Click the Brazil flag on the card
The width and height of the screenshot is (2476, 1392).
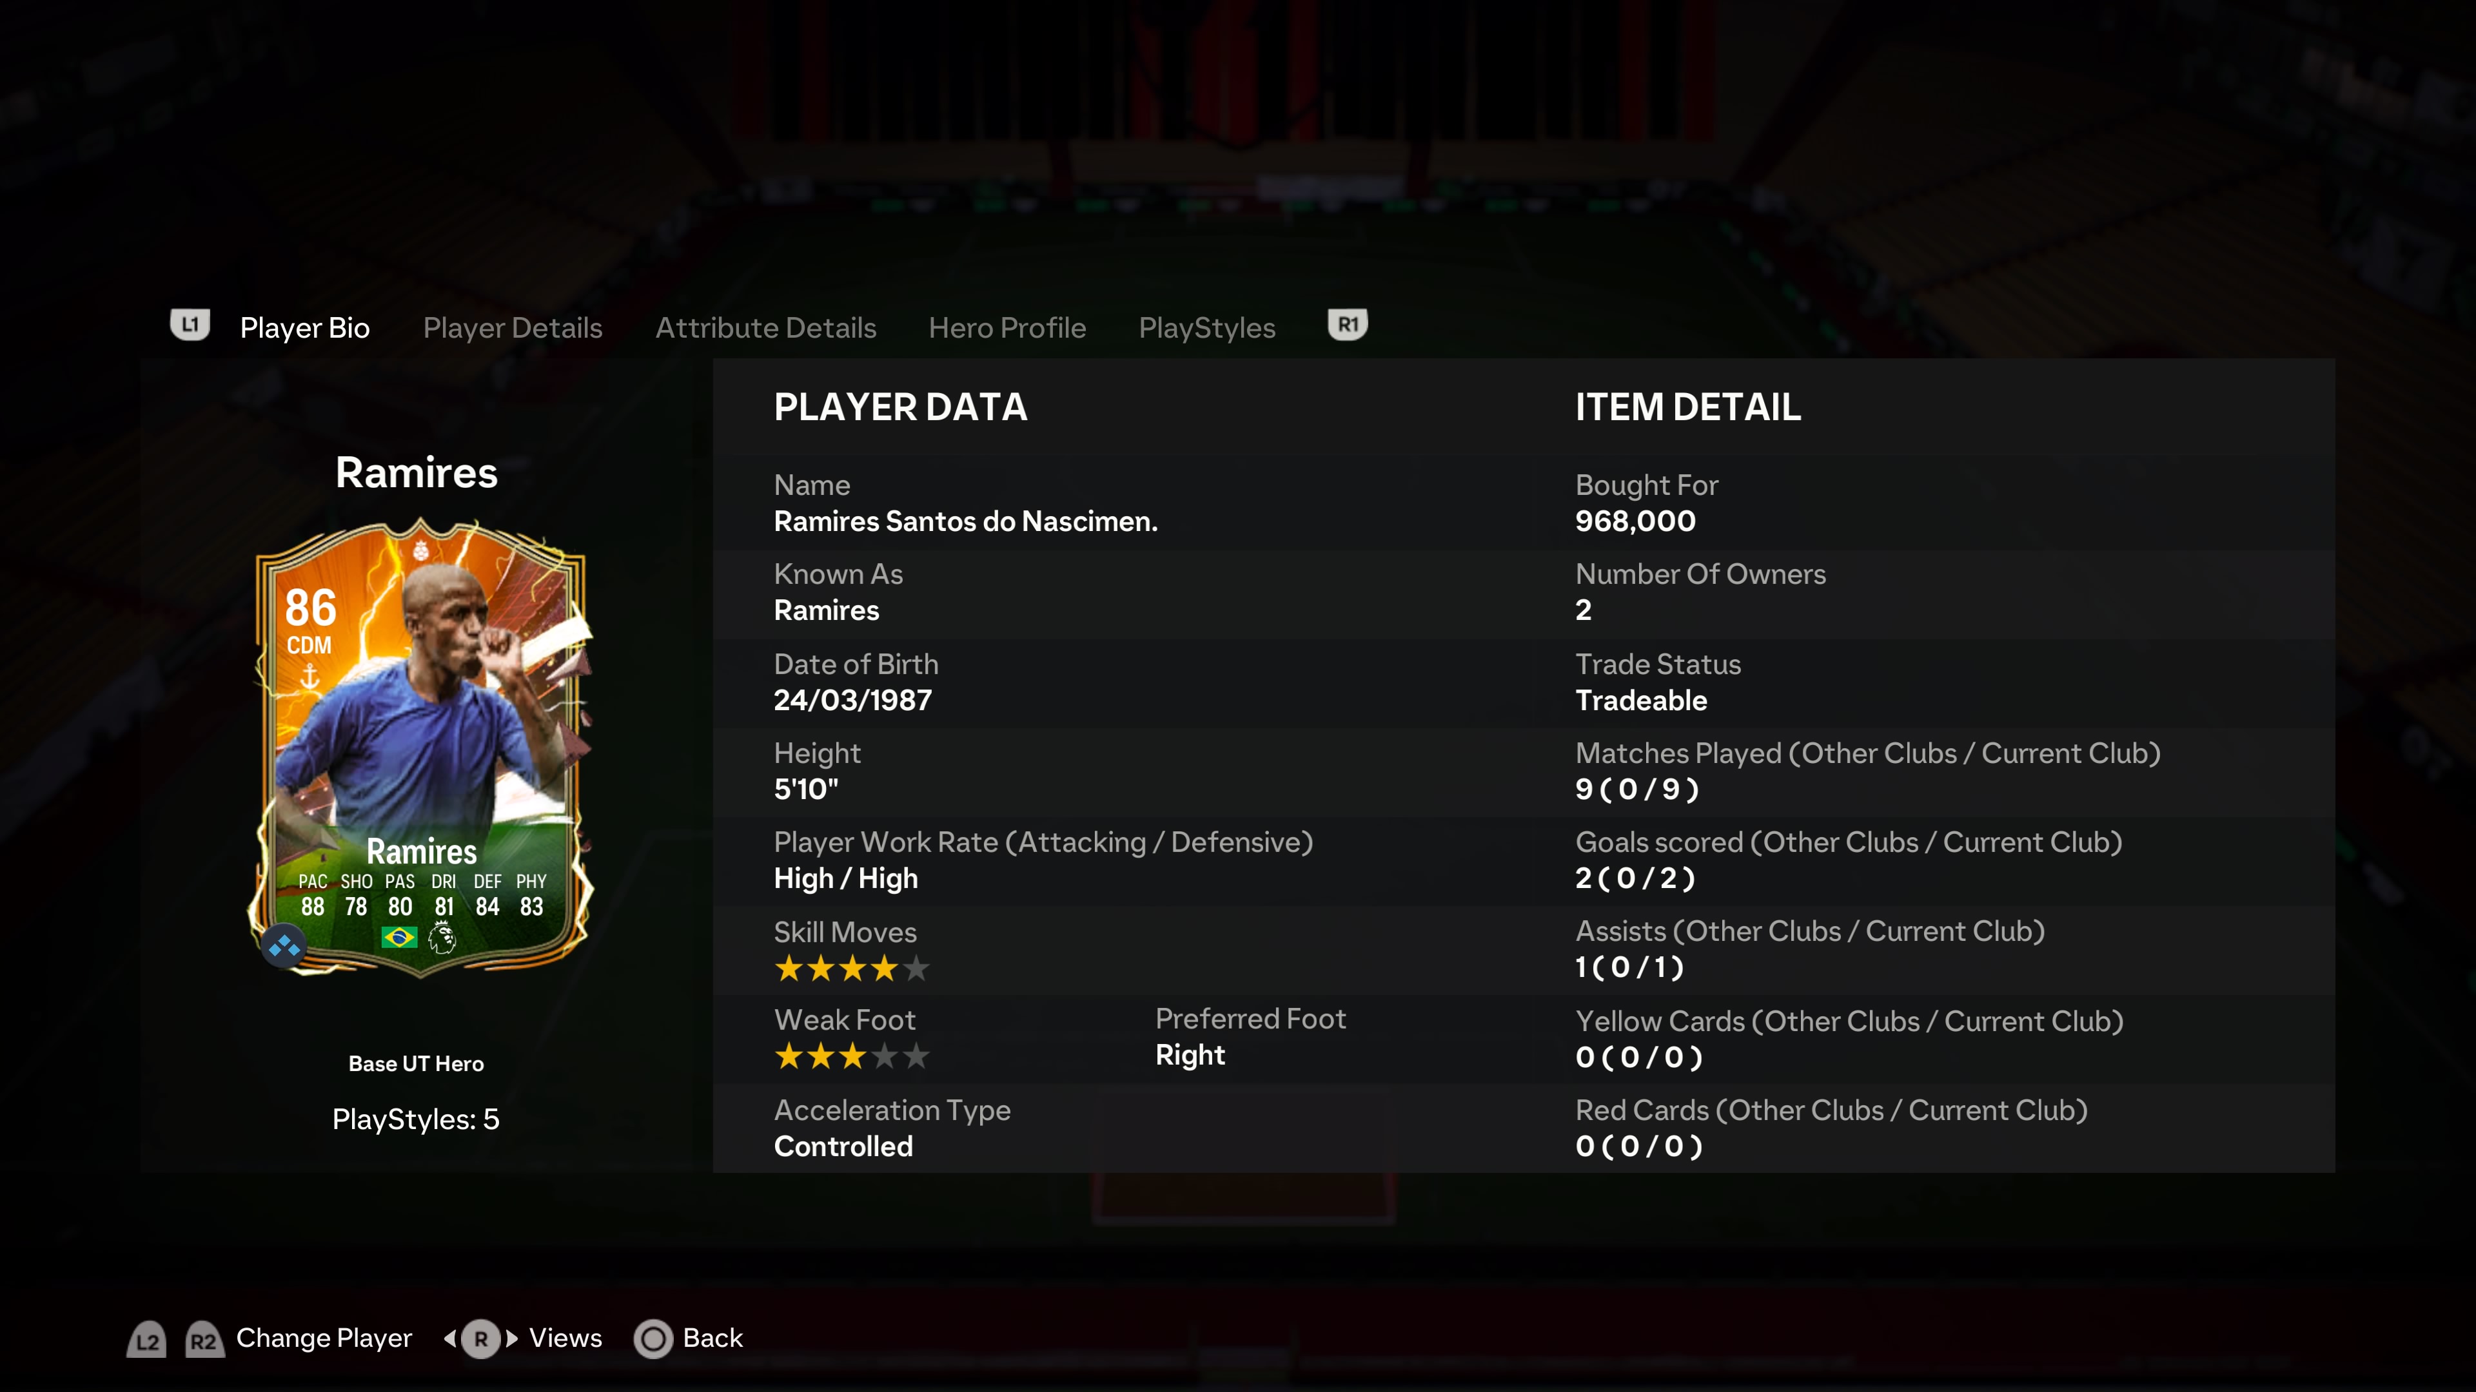399,936
